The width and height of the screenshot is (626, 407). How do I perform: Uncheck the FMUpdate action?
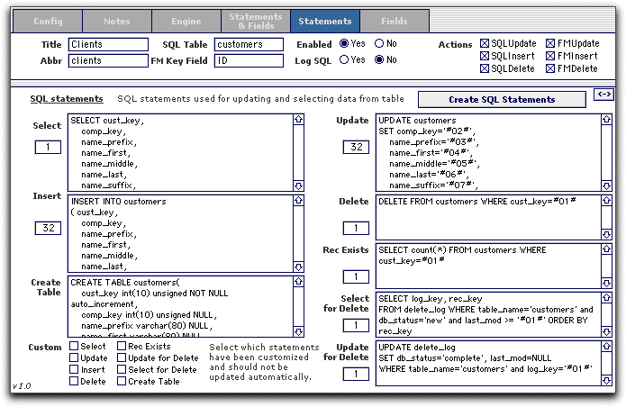[x=550, y=43]
